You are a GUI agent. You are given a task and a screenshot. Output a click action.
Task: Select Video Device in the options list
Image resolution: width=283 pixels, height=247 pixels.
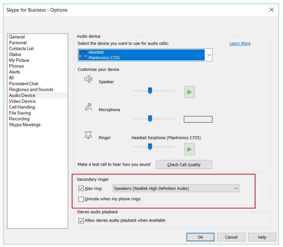coord(22,101)
